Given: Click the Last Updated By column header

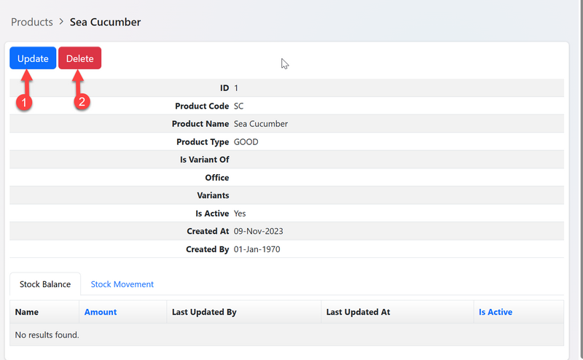Looking at the screenshot, I should [x=204, y=312].
